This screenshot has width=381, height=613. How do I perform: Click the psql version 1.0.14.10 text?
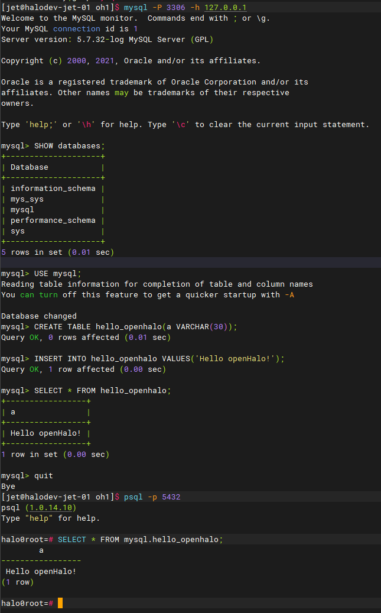pos(51,507)
